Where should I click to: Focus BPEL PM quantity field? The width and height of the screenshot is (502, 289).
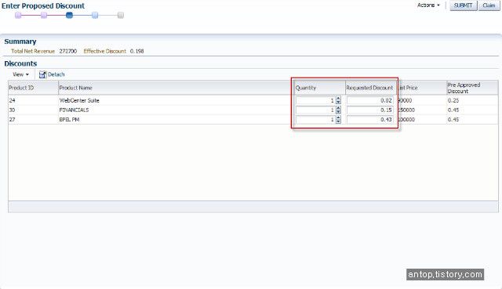click(x=315, y=120)
